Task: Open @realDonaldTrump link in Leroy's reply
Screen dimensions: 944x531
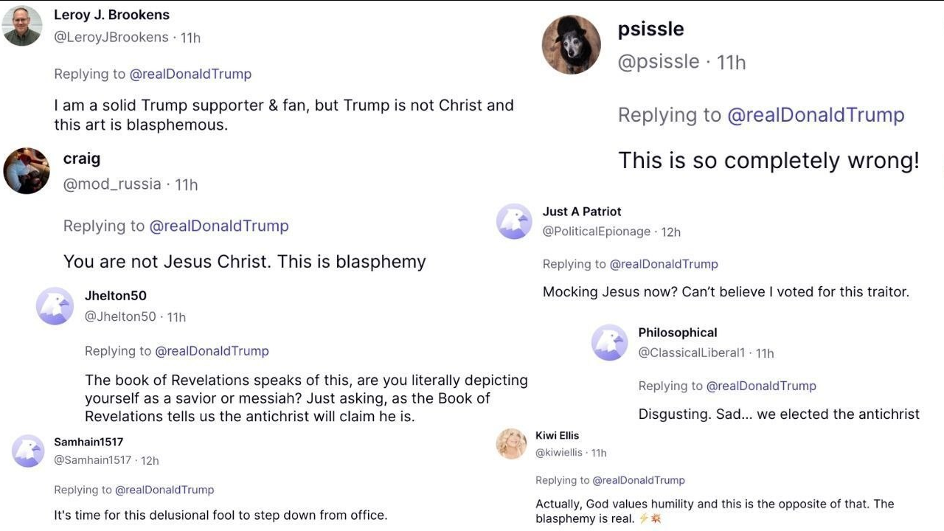Action: click(x=190, y=74)
